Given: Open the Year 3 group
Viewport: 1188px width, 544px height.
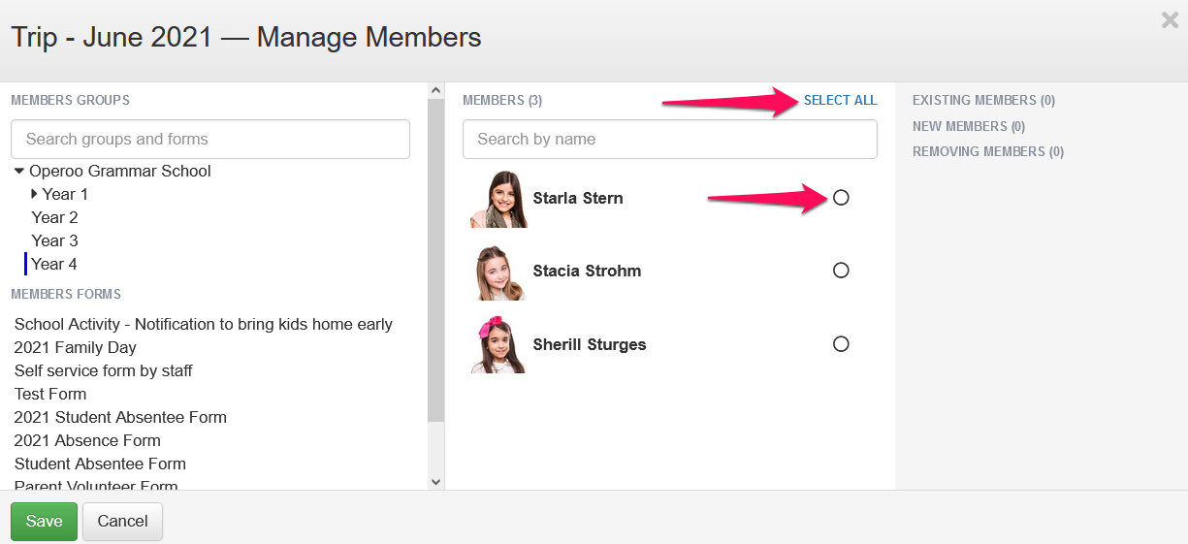Looking at the screenshot, I should [x=54, y=240].
